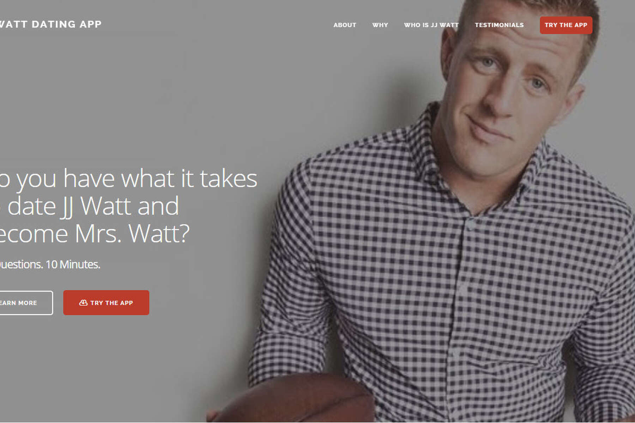
Task: Click the man's face in the hero photo
Action: tap(508, 88)
